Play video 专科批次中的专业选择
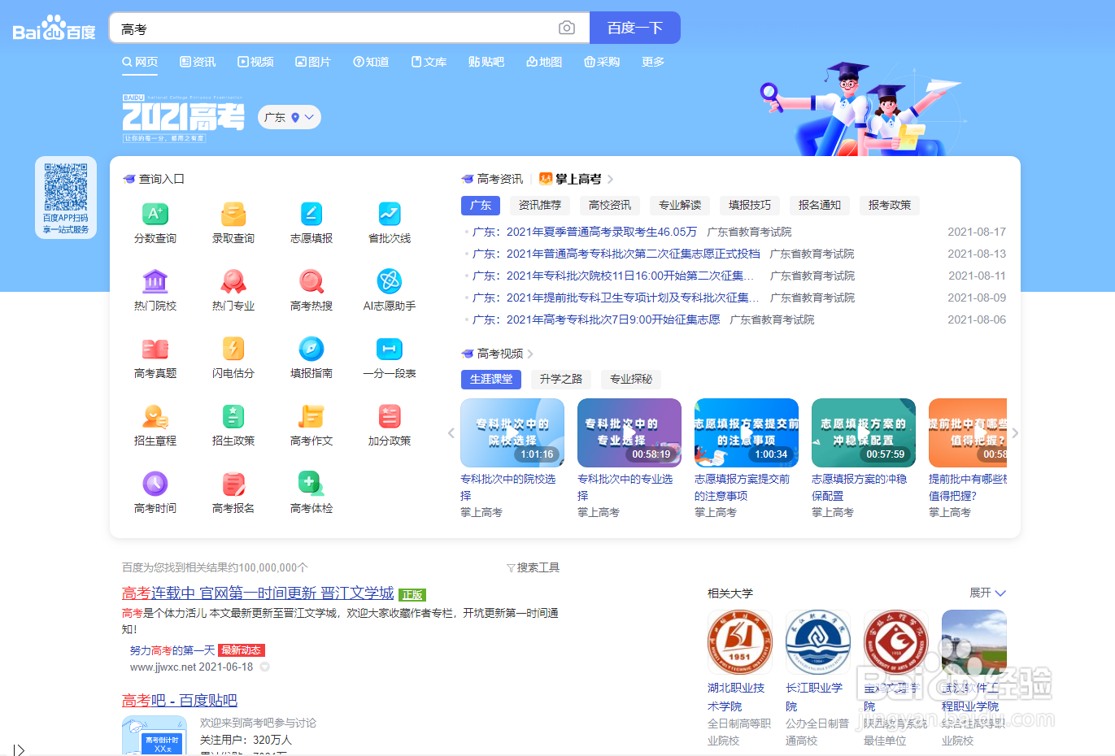Image resolution: width=1115 pixels, height=756 pixels. click(629, 432)
